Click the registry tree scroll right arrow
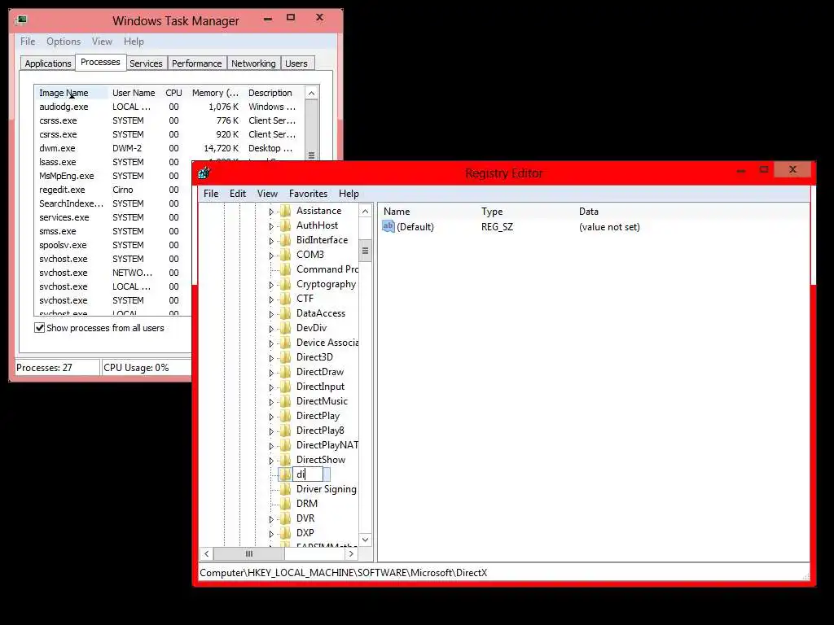This screenshot has width=834, height=625. [350, 553]
